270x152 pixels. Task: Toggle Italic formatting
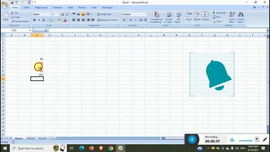(39, 20)
